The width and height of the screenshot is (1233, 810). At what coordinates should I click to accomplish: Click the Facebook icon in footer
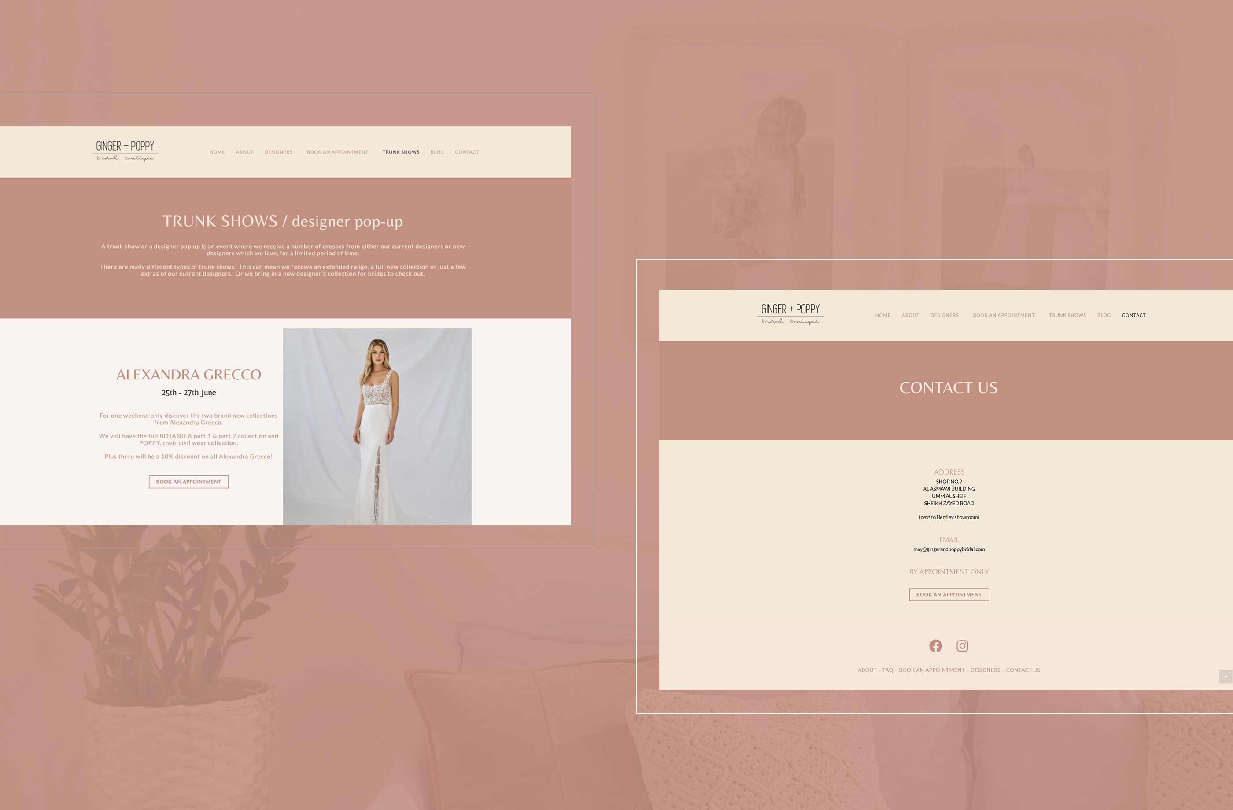pos(936,644)
